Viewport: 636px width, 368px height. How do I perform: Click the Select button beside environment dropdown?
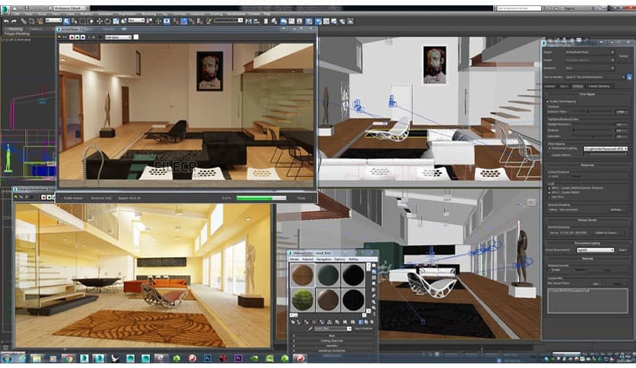coord(622,250)
